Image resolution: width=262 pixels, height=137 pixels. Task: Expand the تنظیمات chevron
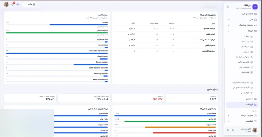[x=229, y=121]
